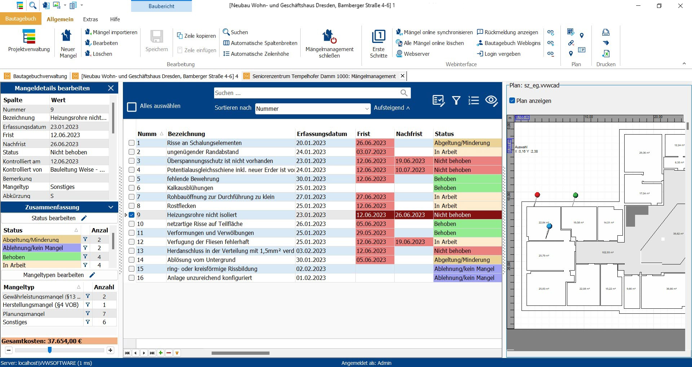Uncheck the Plan anzeigen checkbox
Screen dimensions: 692x367
click(x=512, y=101)
